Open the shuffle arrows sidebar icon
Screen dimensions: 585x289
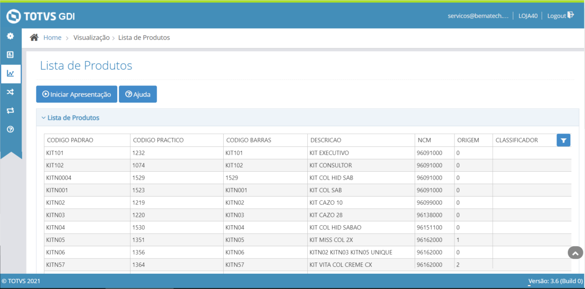(10, 92)
